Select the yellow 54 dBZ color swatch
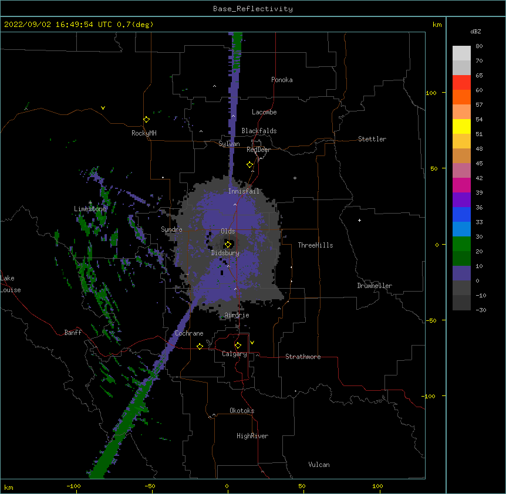506x494 pixels. (461, 126)
